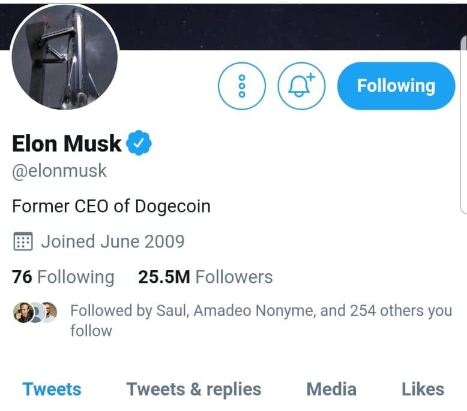Image resolution: width=467 pixels, height=411 pixels.
Task: Click the Elon Musk display name
Action: pos(67,144)
